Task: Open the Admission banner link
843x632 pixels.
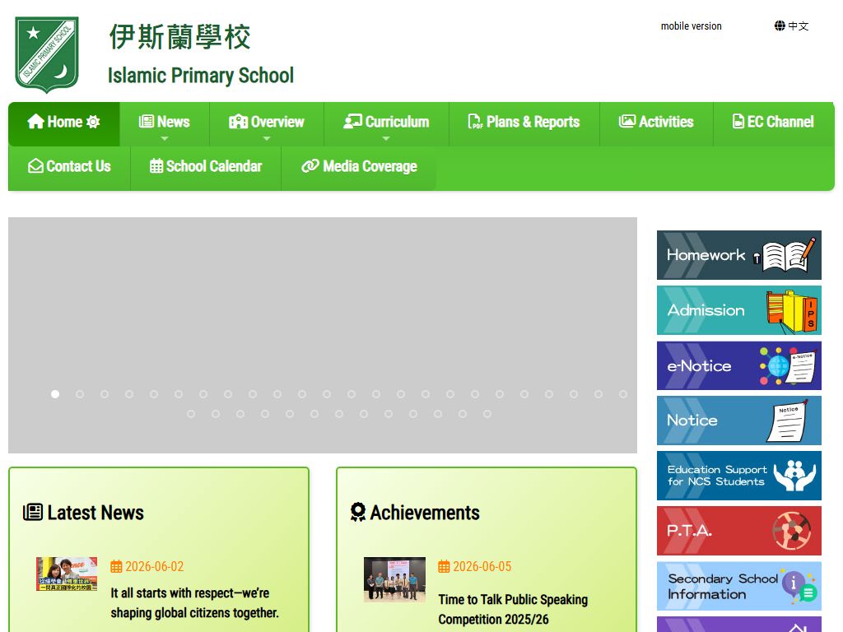Action: point(739,310)
